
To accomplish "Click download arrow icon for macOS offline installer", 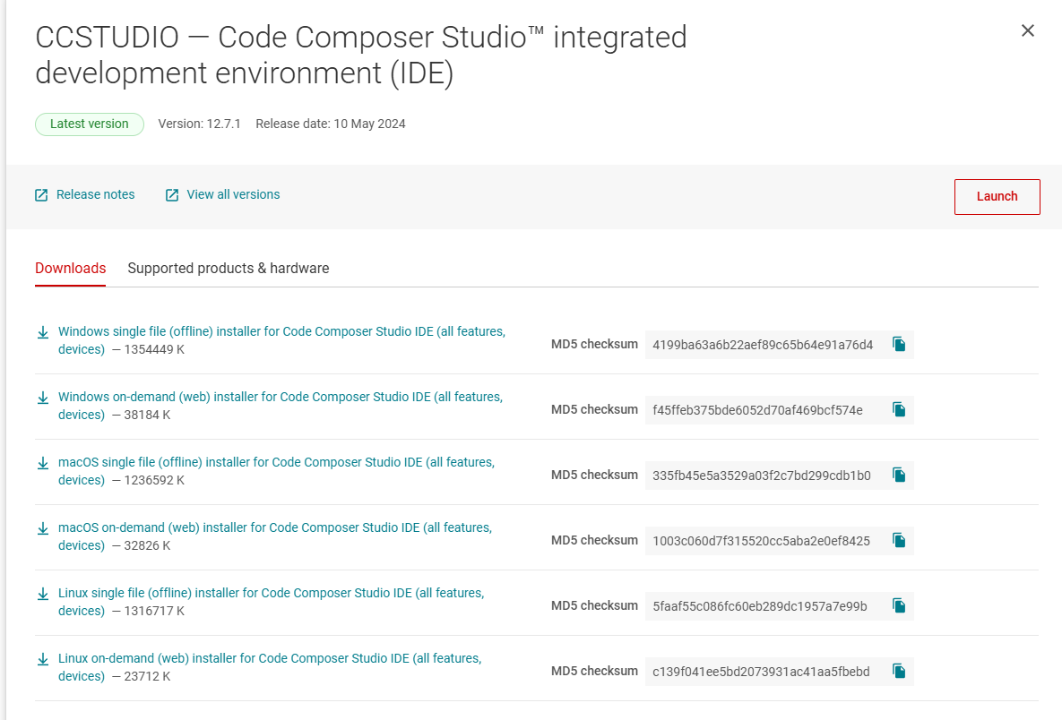I will [x=43, y=463].
